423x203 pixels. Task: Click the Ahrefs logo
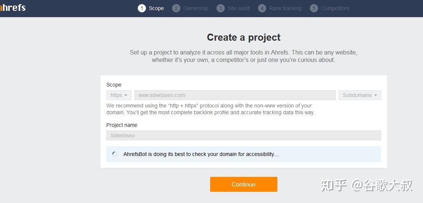click(x=13, y=7)
